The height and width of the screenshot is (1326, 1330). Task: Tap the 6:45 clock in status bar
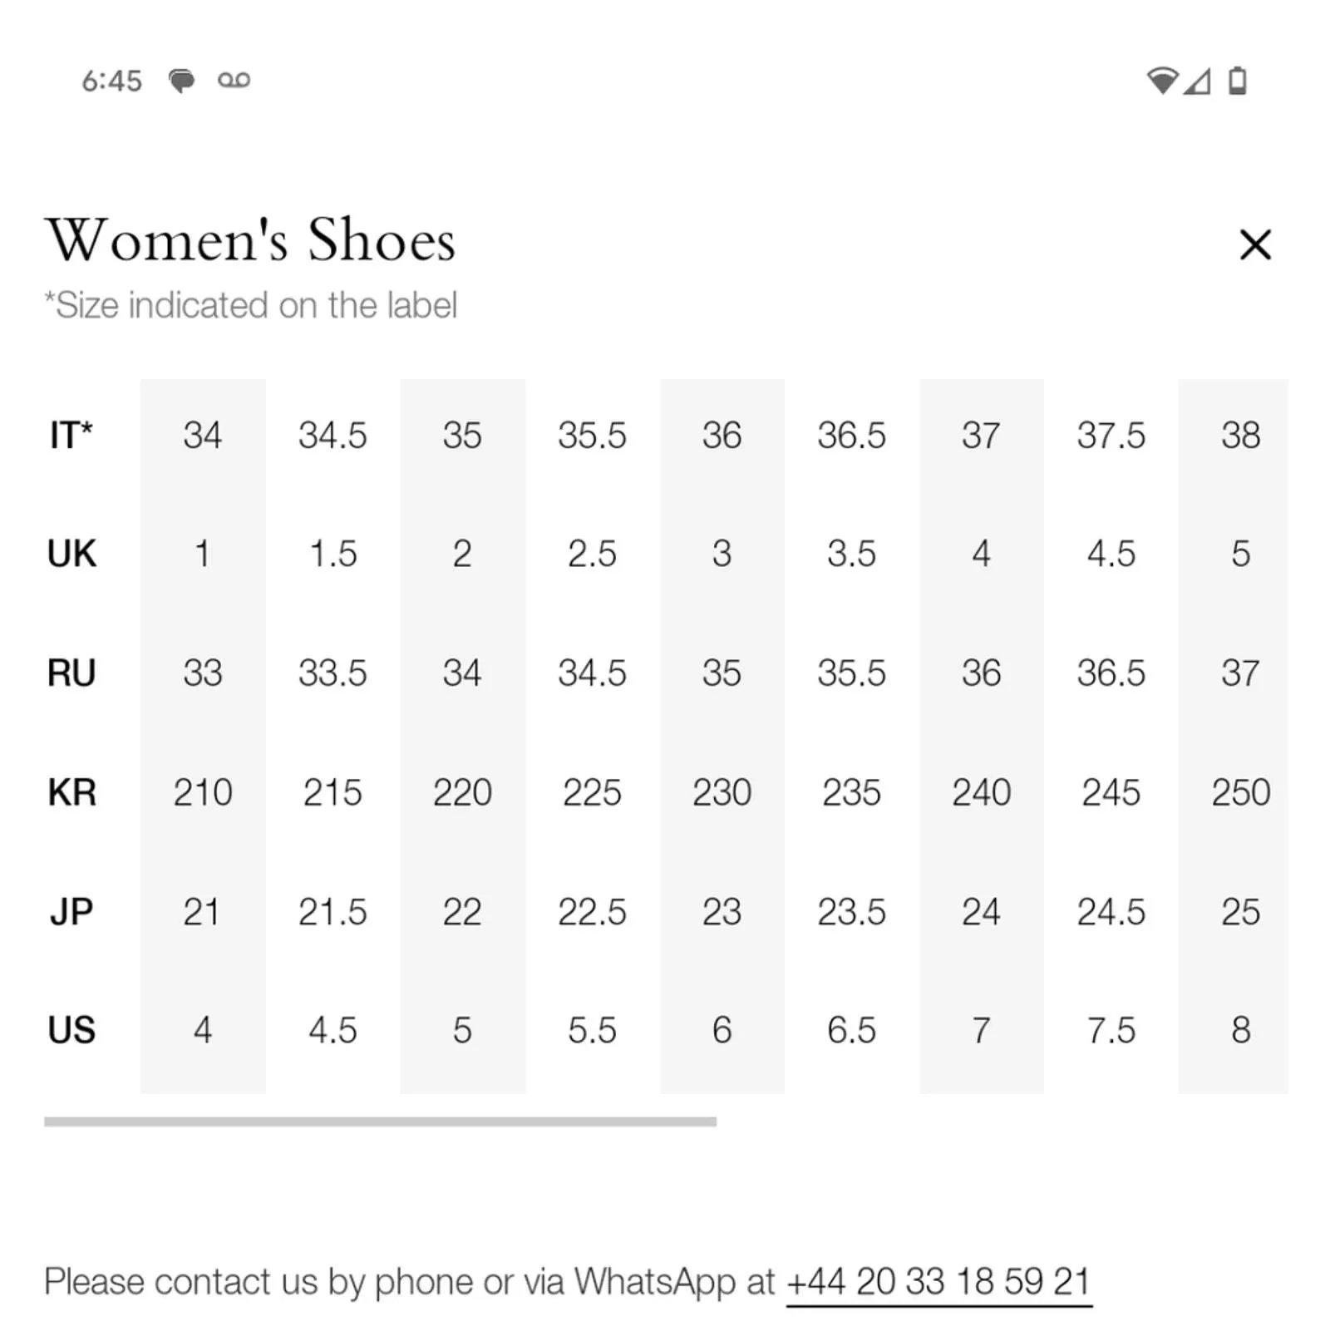coord(111,81)
